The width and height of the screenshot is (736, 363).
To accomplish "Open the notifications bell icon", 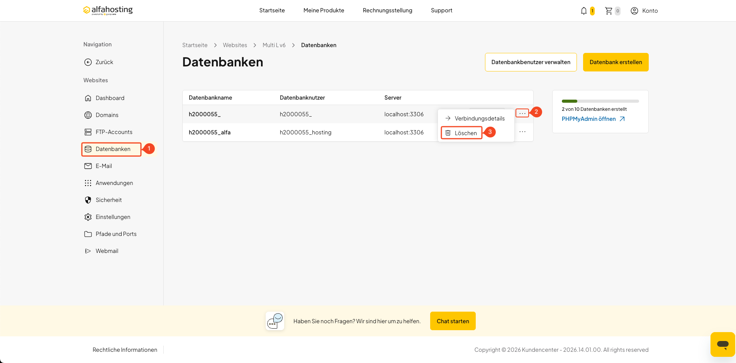I will [x=584, y=11].
